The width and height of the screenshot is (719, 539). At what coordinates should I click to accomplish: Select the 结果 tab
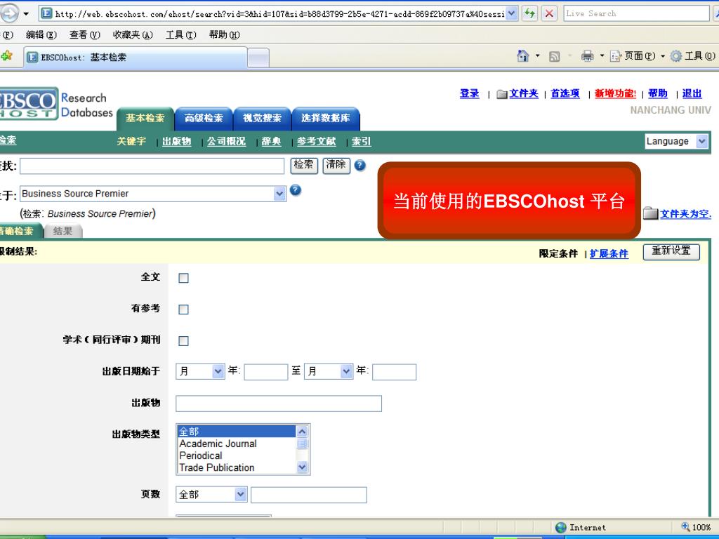[62, 231]
